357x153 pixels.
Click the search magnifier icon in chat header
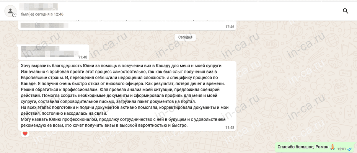345,11
